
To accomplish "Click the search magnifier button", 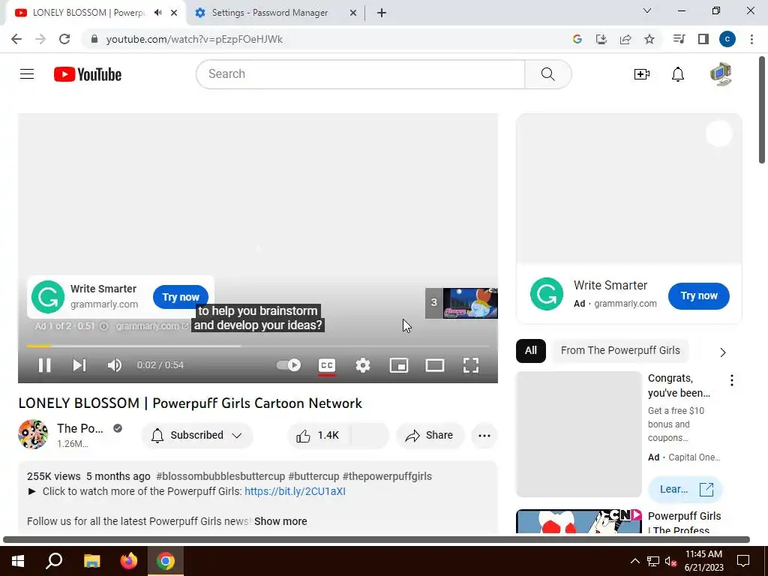I will point(548,74).
